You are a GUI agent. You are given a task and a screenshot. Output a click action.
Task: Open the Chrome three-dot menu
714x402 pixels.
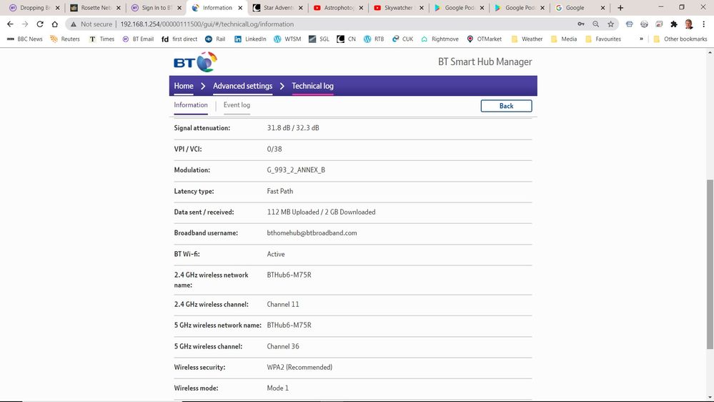pyautogui.click(x=704, y=24)
